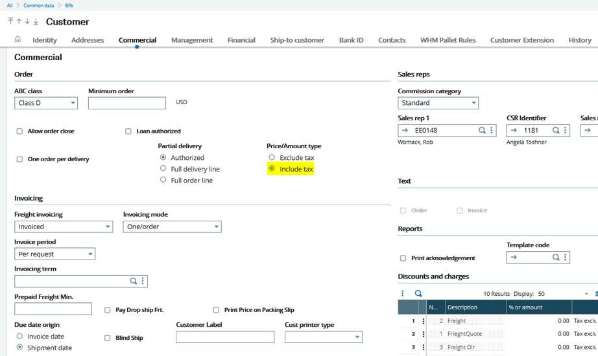Click the search icon in Invoicing term field
The width and height of the screenshot is (598, 356).
(x=134, y=281)
